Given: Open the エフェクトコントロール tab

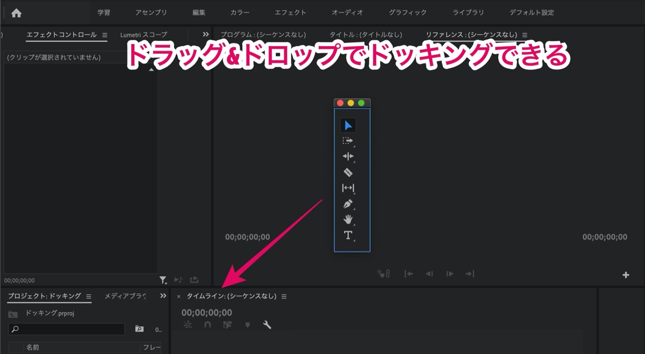Looking at the screenshot, I should [x=61, y=35].
